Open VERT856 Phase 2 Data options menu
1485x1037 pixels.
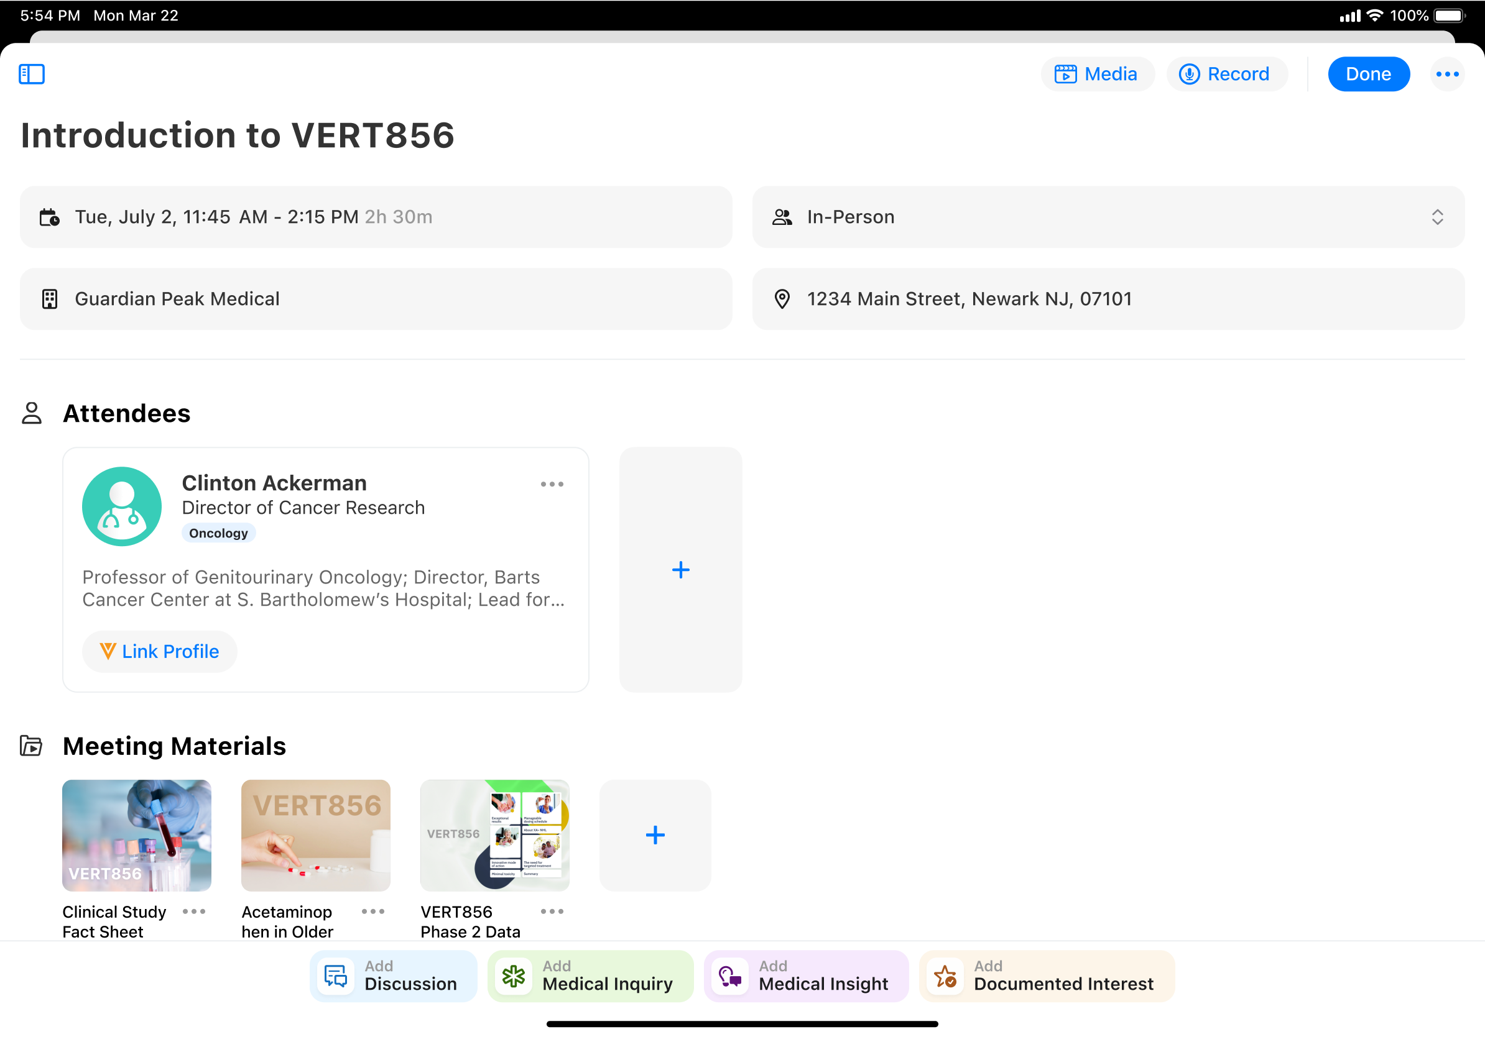click(x=552, y=911)
